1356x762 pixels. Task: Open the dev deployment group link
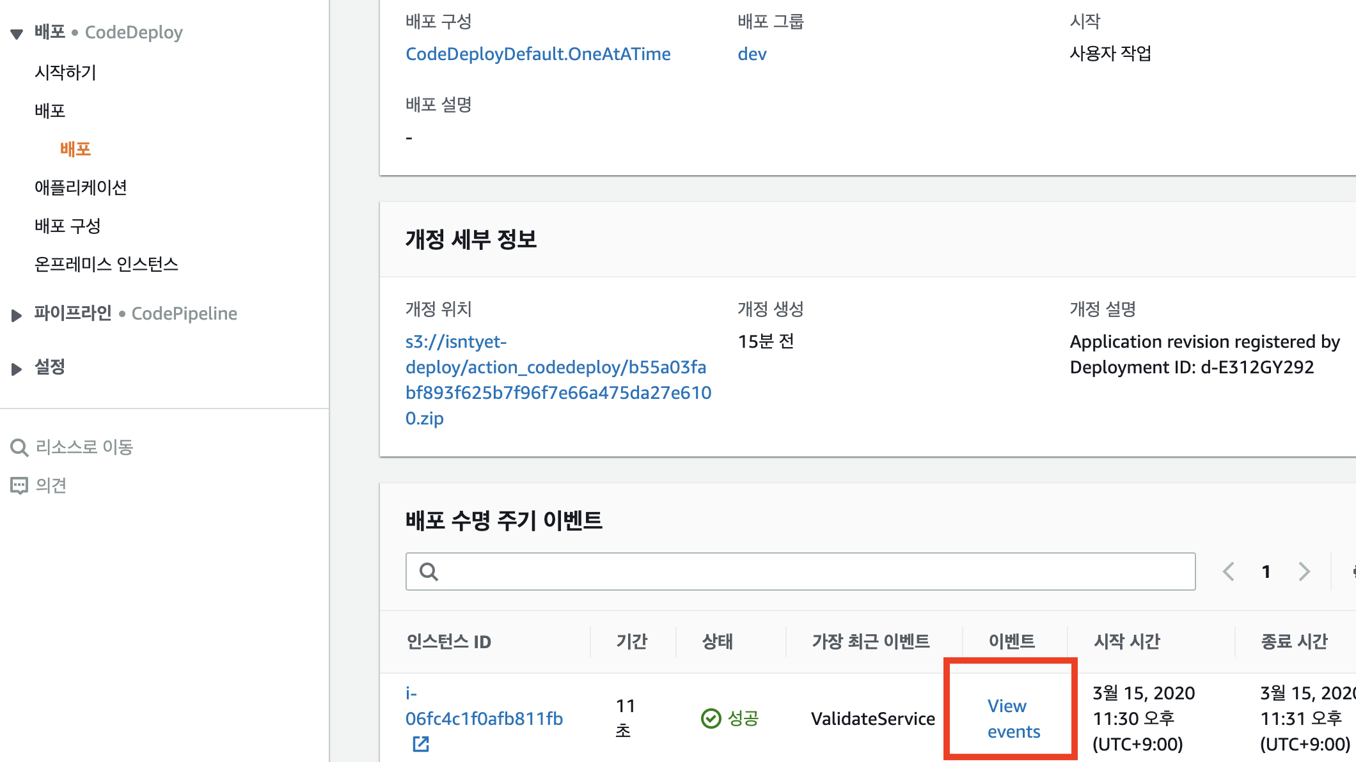pos(752,54)
